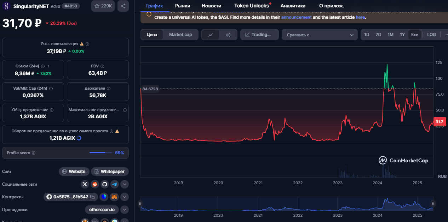This screenshot has width=448, height=222.
Task: Share SingularityNET page via share icon
Action: [123, 6]
